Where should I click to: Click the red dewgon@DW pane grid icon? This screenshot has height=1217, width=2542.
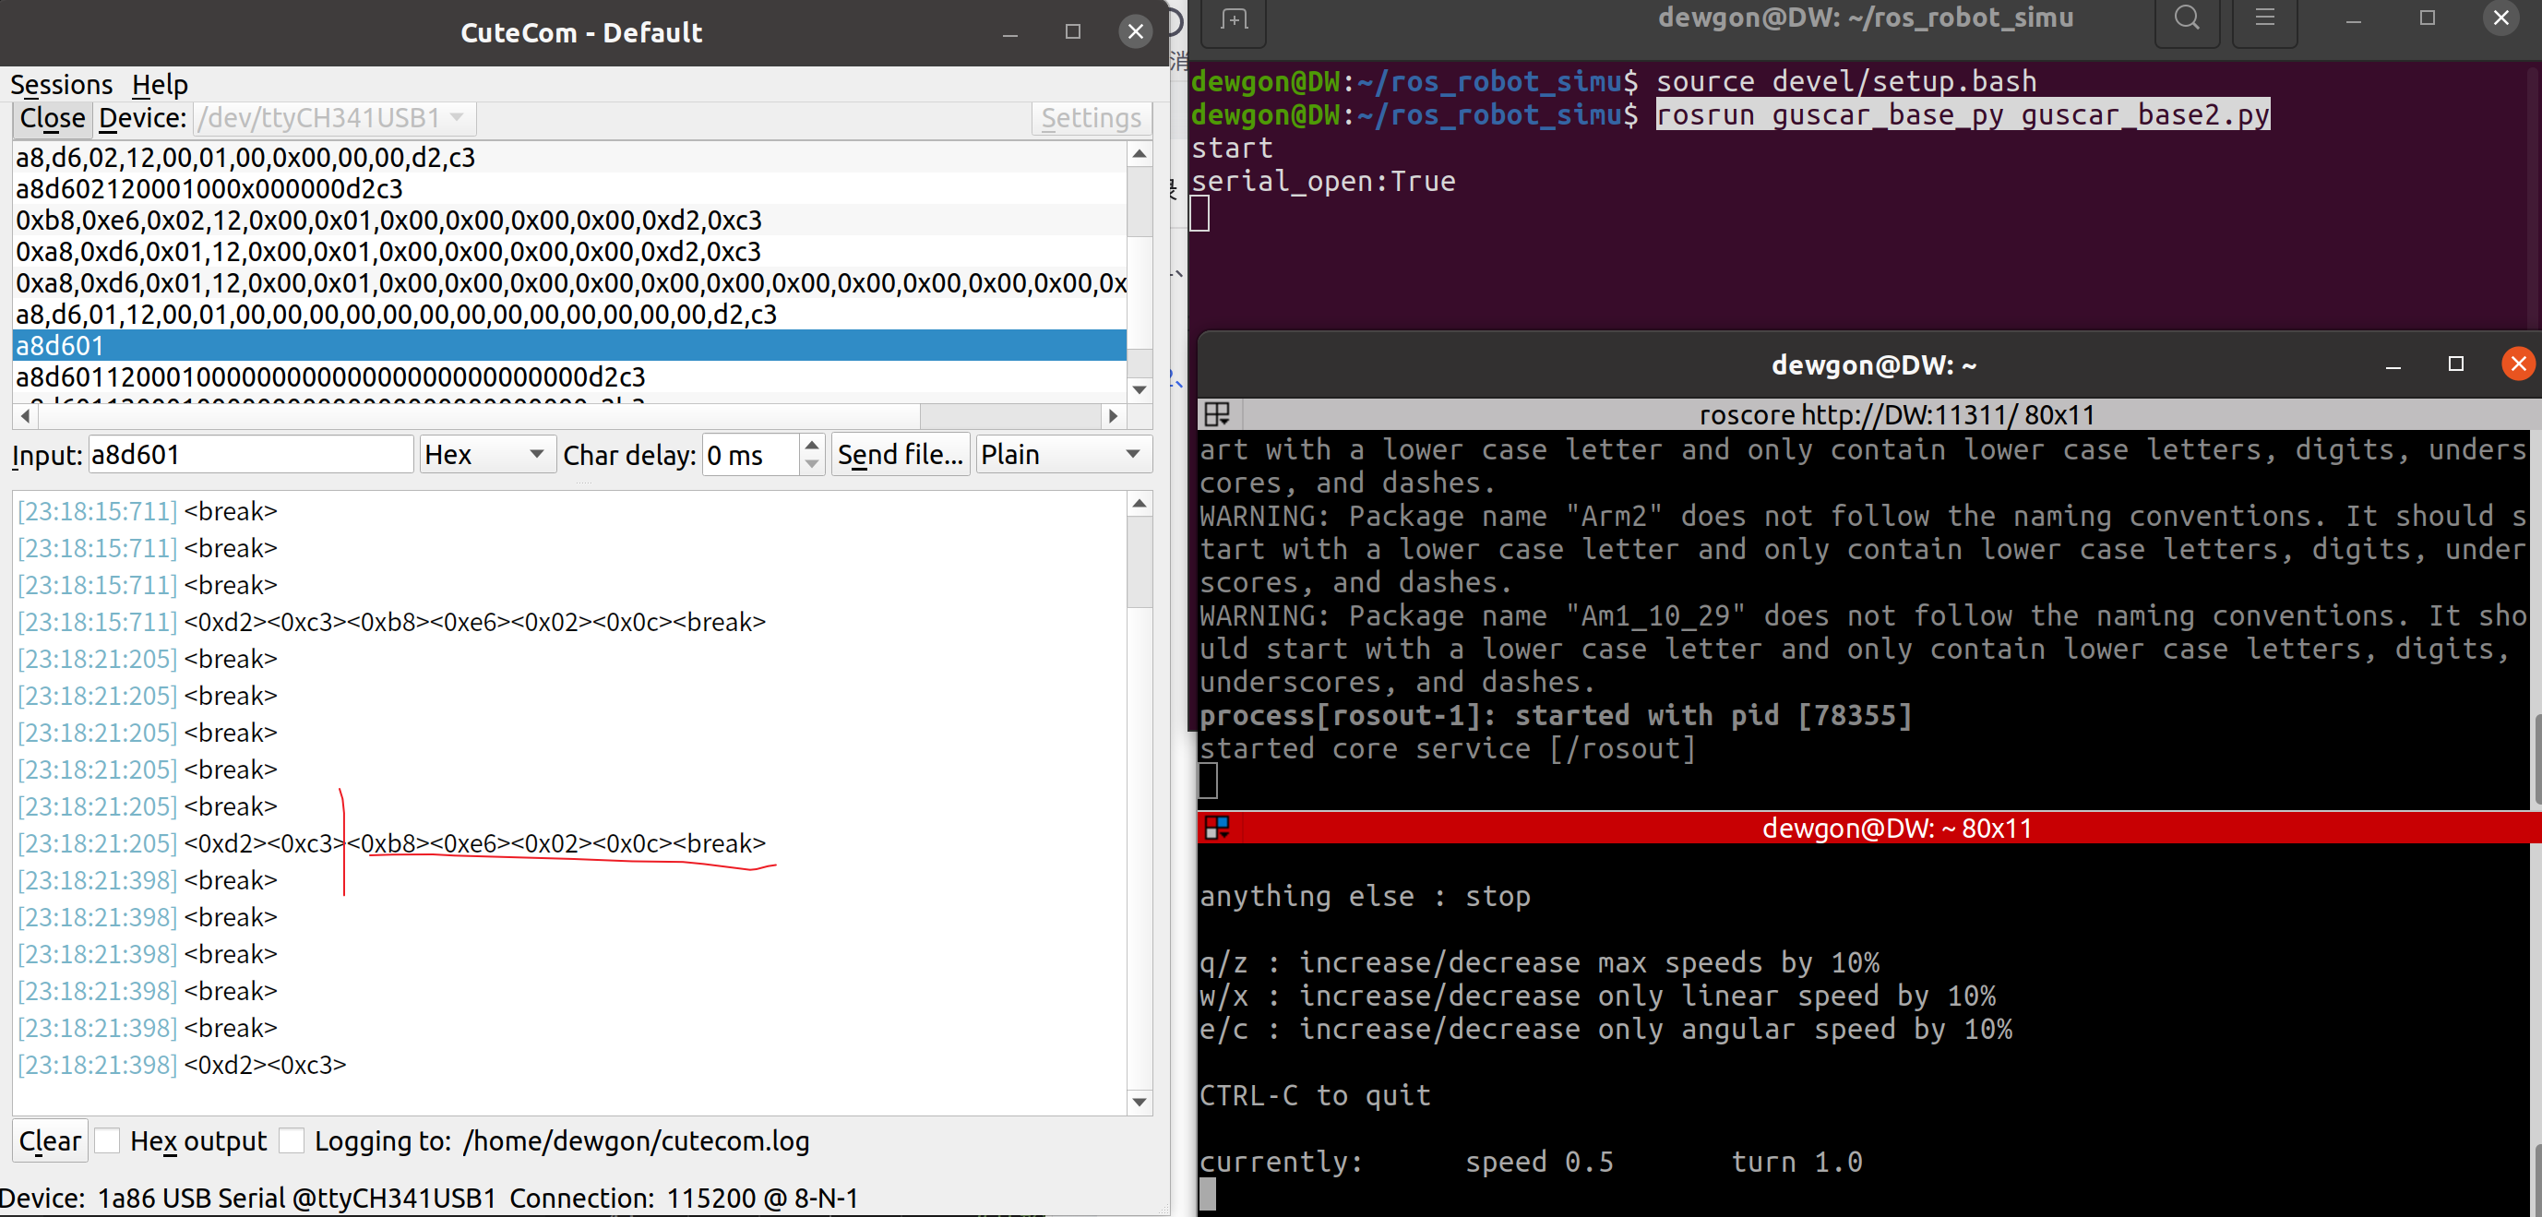point(1218,827)
